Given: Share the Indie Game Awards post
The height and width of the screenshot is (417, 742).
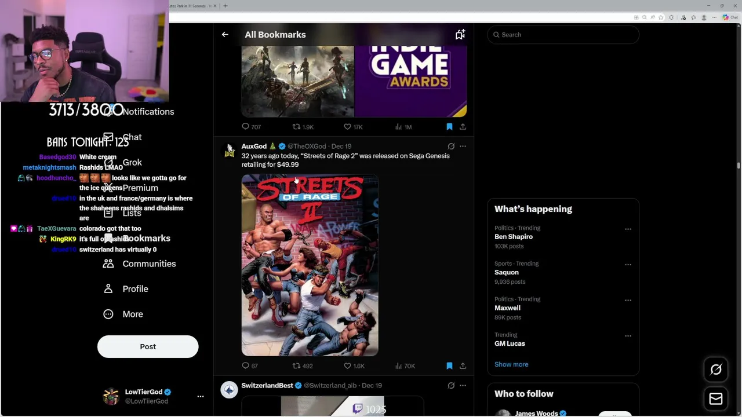Looking at the screenshot, I should [463, 126].
